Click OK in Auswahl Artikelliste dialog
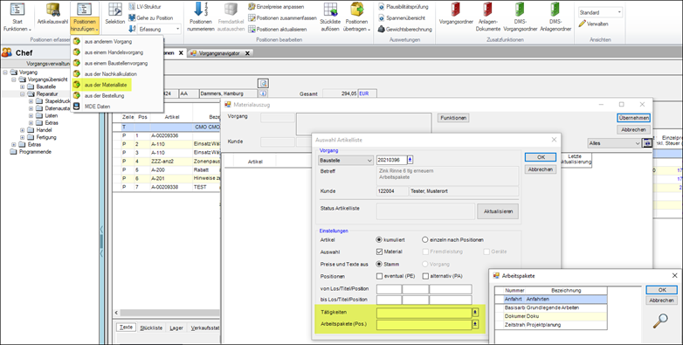683x345 pixels. pos(541,157)
